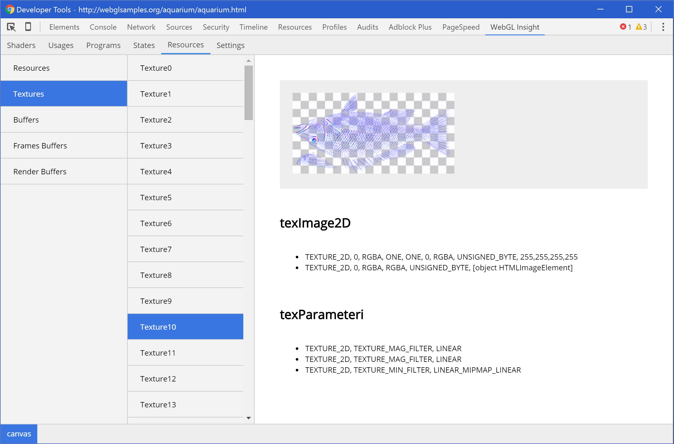Screen dimensions: 674x444
Task: Select Buffers in the resources sidebar
Action: pos(26,120)
